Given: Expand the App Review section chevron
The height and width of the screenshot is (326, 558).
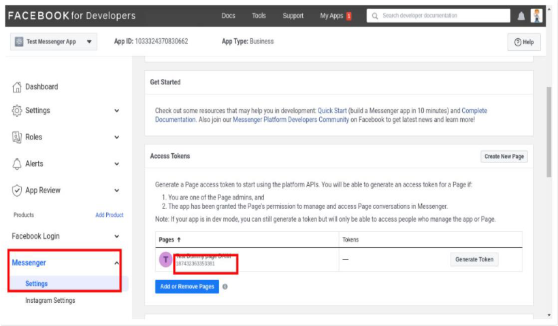Looking at the screenshot, I should pyautogui.click(x=117, y=191).
